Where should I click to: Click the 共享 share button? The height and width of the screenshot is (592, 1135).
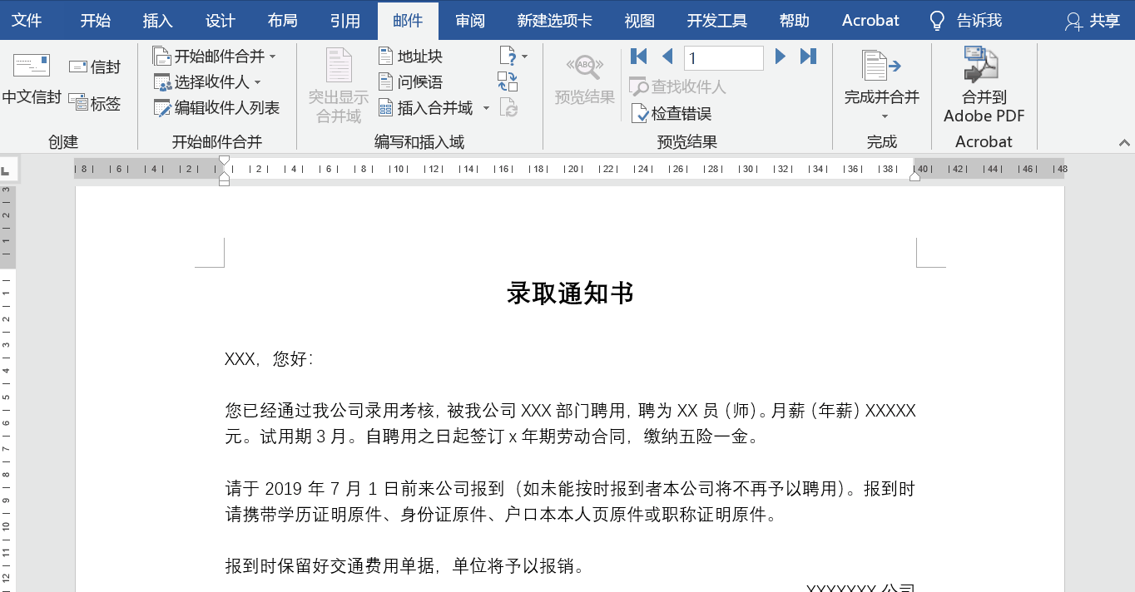point(1093,21)
